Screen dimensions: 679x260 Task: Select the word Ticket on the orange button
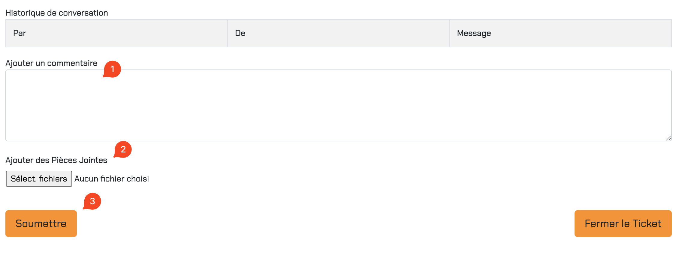(x=647, y=223)
